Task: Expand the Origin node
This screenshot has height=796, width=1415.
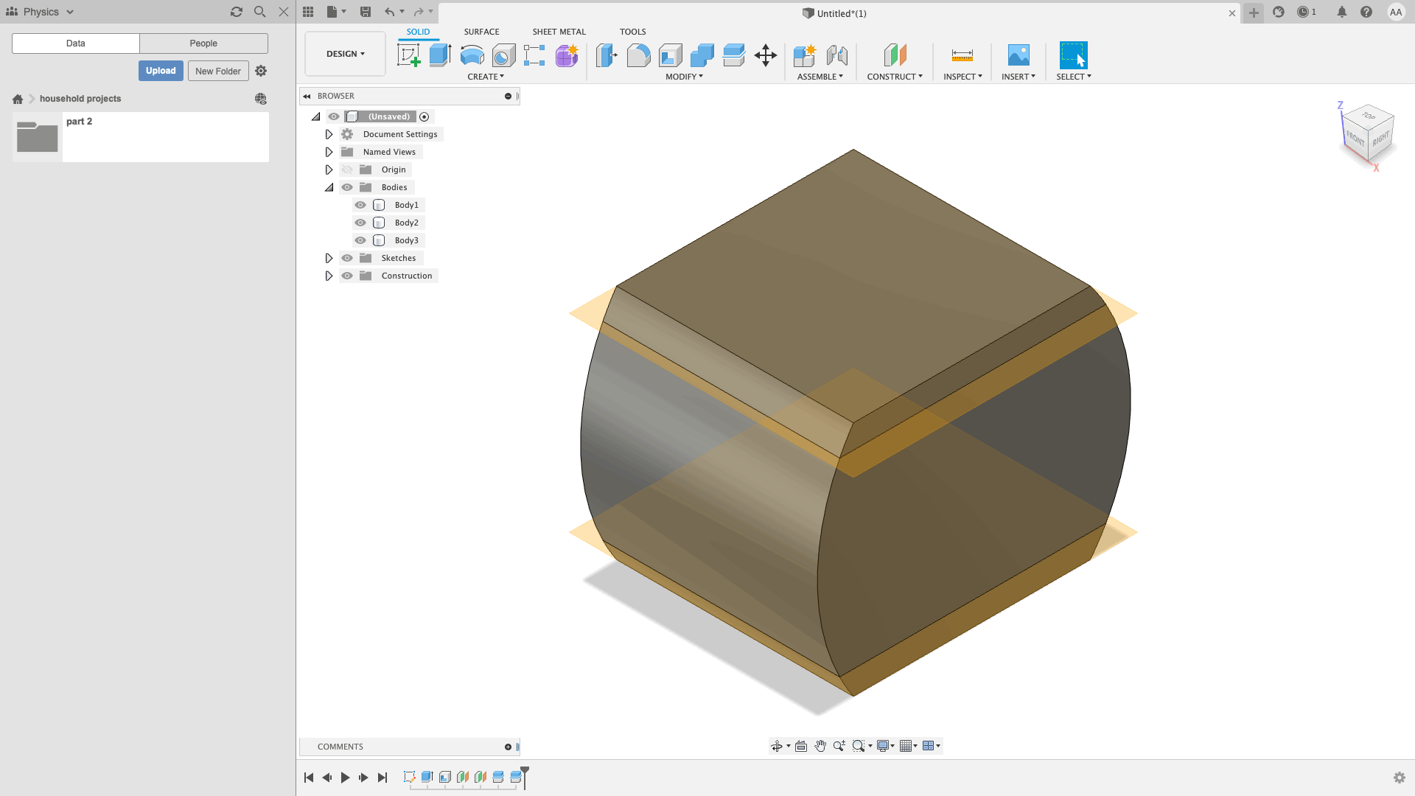Action: point(329,170)
